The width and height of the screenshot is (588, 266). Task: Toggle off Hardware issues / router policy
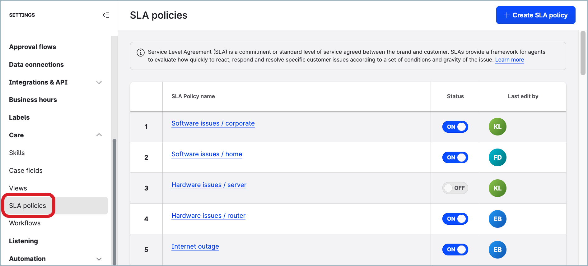(455, 219)
